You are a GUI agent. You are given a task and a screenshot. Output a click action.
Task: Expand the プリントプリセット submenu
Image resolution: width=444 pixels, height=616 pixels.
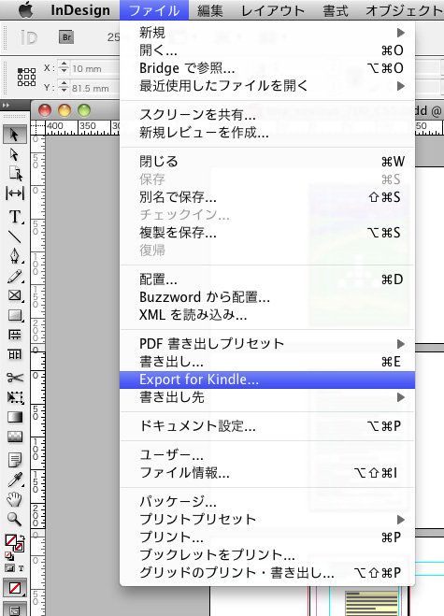(267, 520)
